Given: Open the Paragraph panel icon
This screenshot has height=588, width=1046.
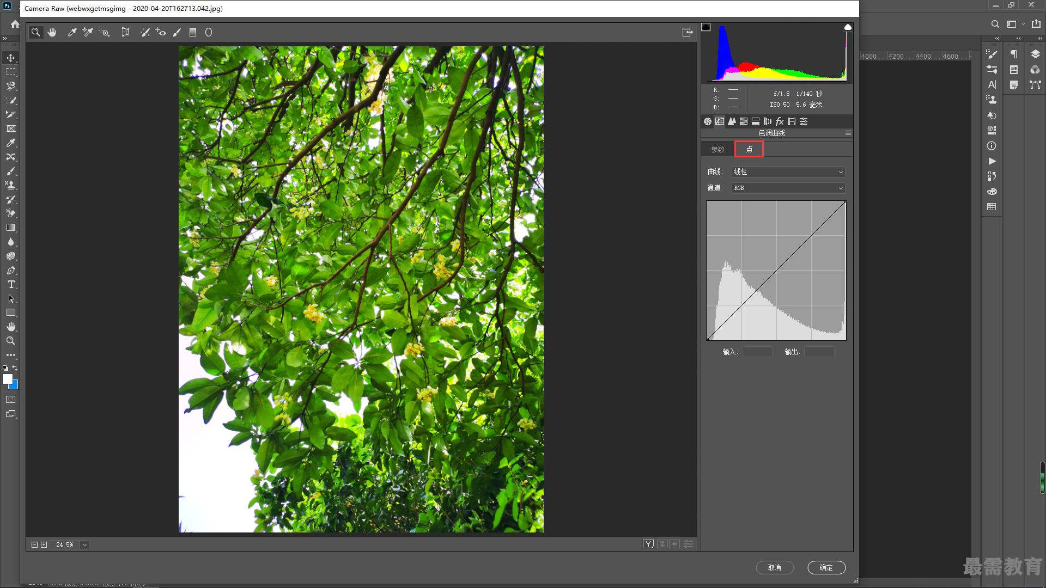Looking at the screenshot, I should click(1014, 54).
